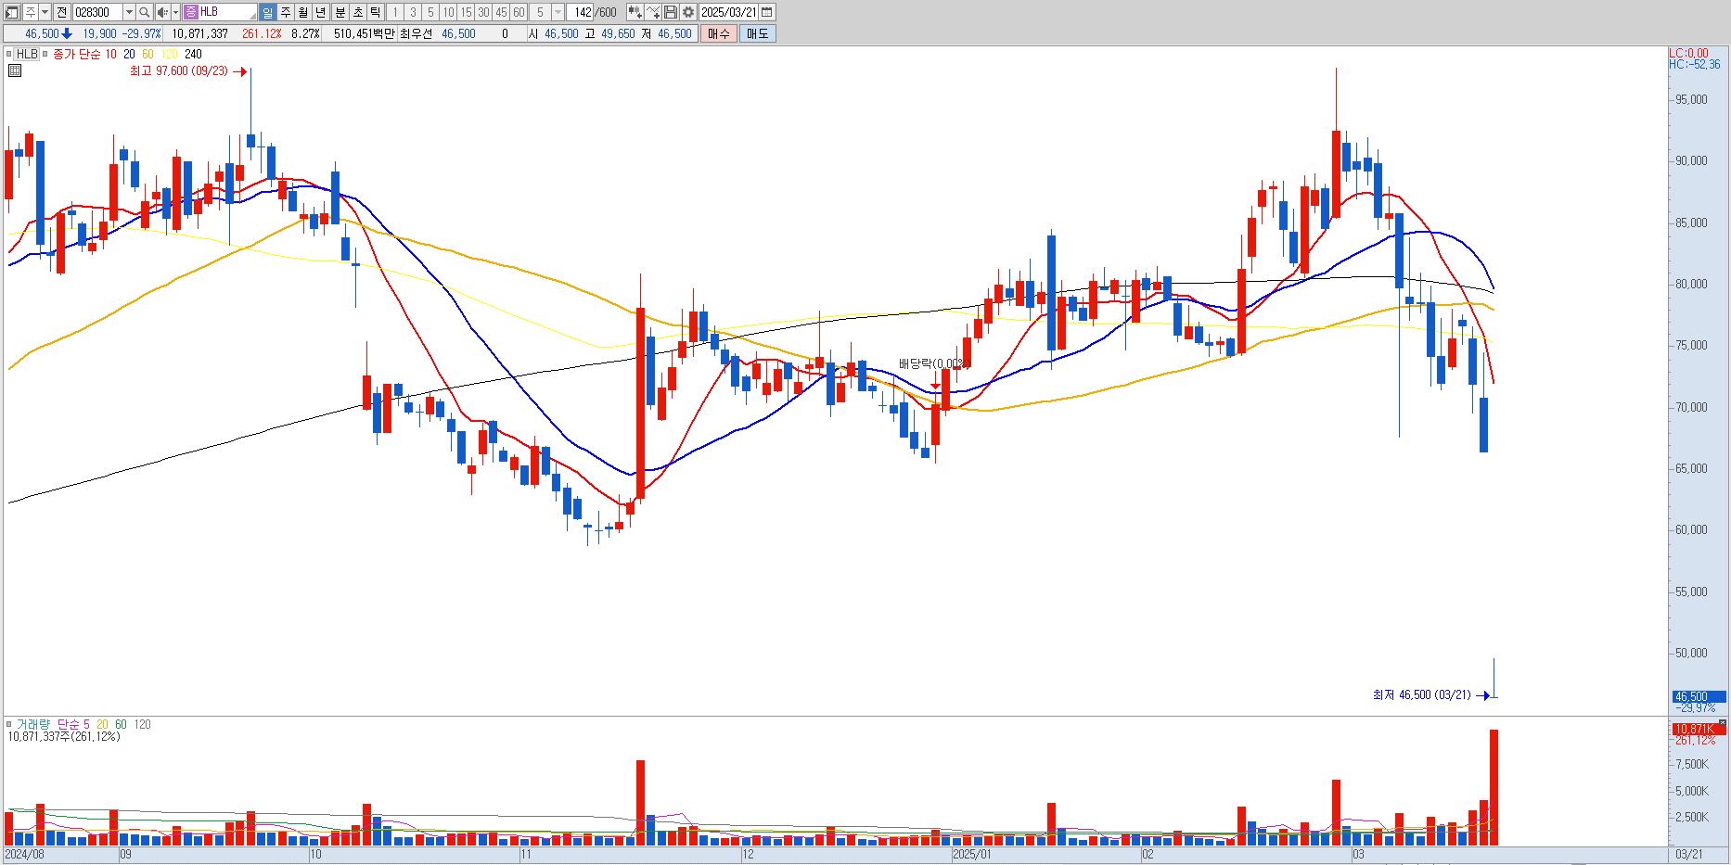Click the 종가 단순 moving average label
Image resolution: width=1731 pixels, height=865 pixels.
(78, 54)
